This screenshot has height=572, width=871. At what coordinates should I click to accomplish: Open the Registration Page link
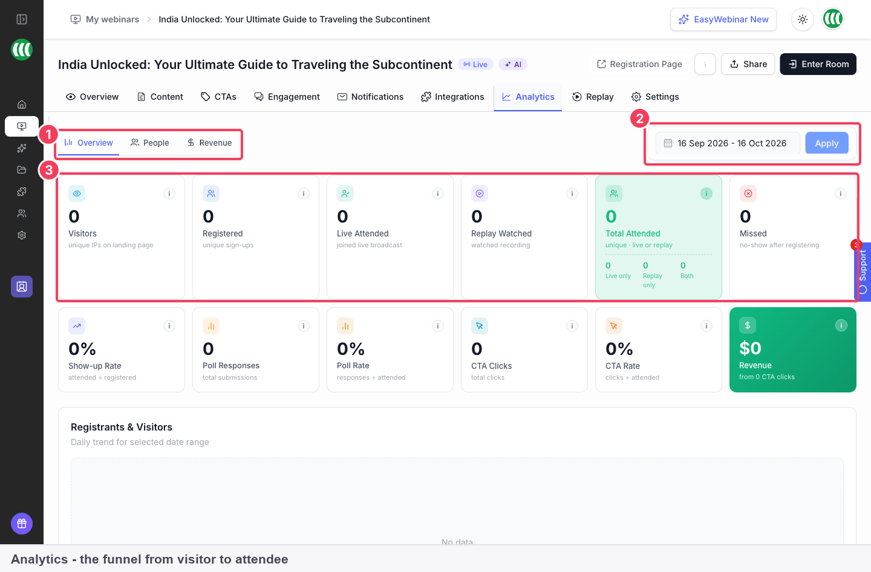click(x=639, y=64)
